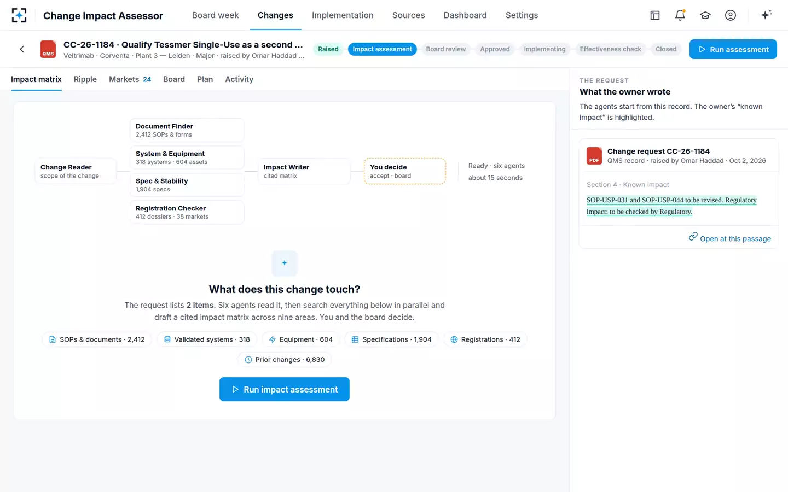Select the Implementing status step
788x492 pixels.
[544, 49]
